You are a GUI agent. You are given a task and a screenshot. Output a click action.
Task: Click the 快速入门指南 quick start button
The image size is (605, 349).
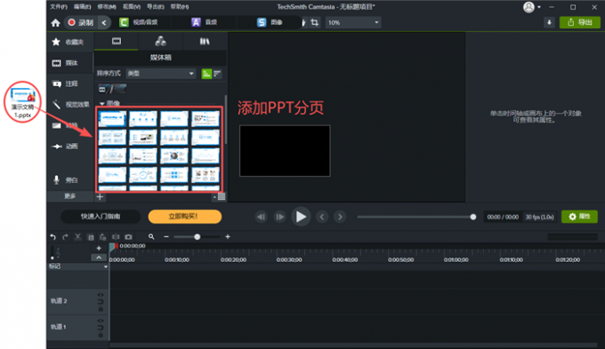coord(101,217)
